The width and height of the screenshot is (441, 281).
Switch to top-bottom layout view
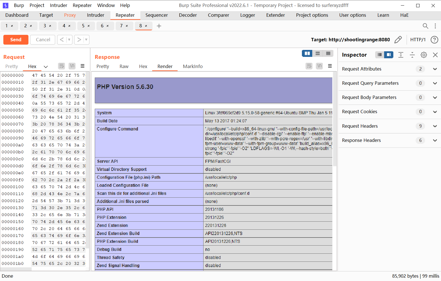[x=318, y=53]
